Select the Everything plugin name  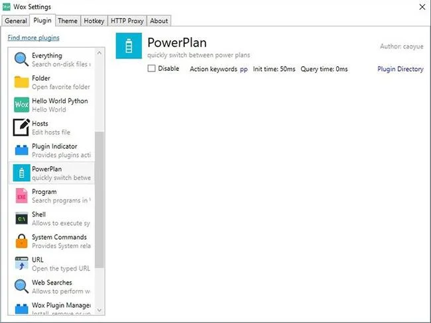click(47, 56)
